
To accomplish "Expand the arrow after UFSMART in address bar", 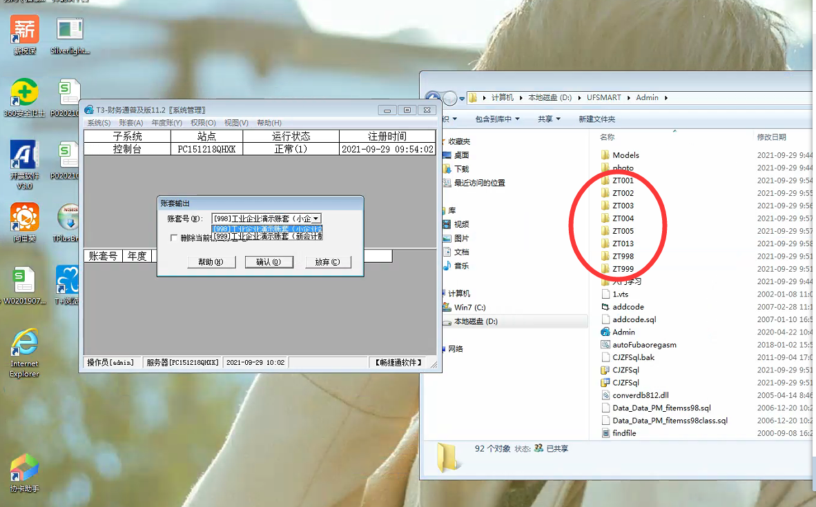I will [628, 98].
